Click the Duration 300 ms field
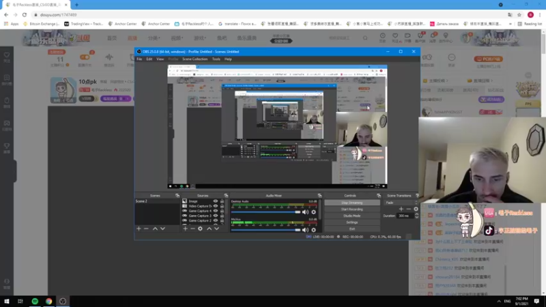This screenshot has height=307, width=546. pos(405,216)
